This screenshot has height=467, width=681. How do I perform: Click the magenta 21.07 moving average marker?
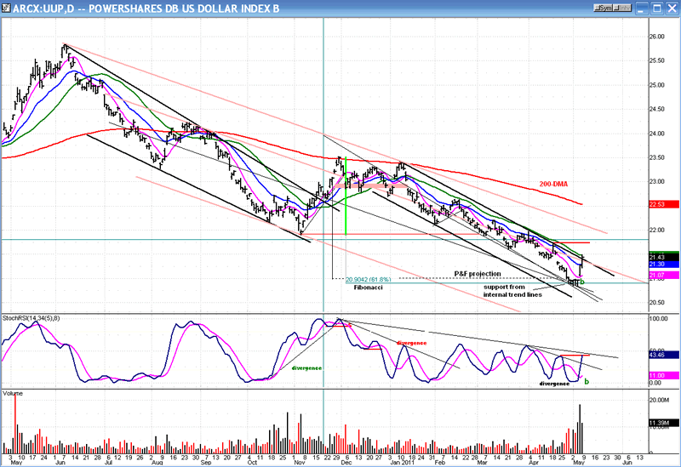tap(664, 276)
